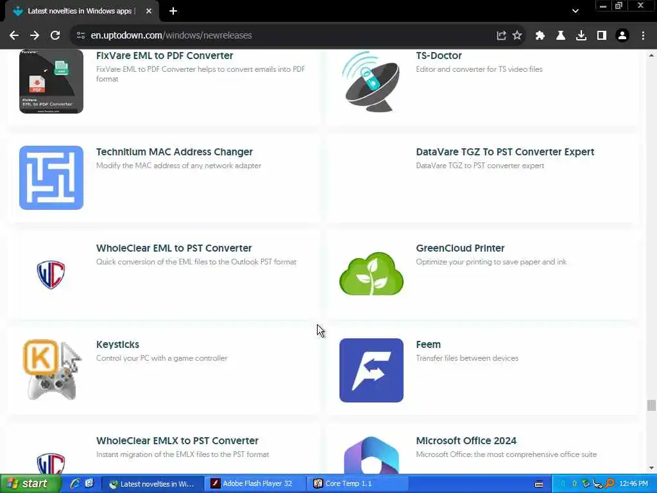Open the Feem title link
Image resolution: width=657 pixels, height=493 pixels.
428,345
